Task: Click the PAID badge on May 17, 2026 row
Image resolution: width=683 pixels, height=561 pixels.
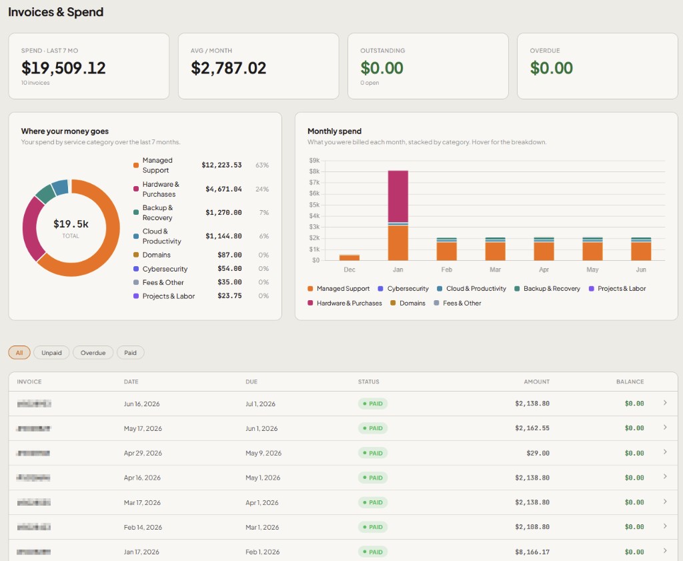Action: pos(373,428)
